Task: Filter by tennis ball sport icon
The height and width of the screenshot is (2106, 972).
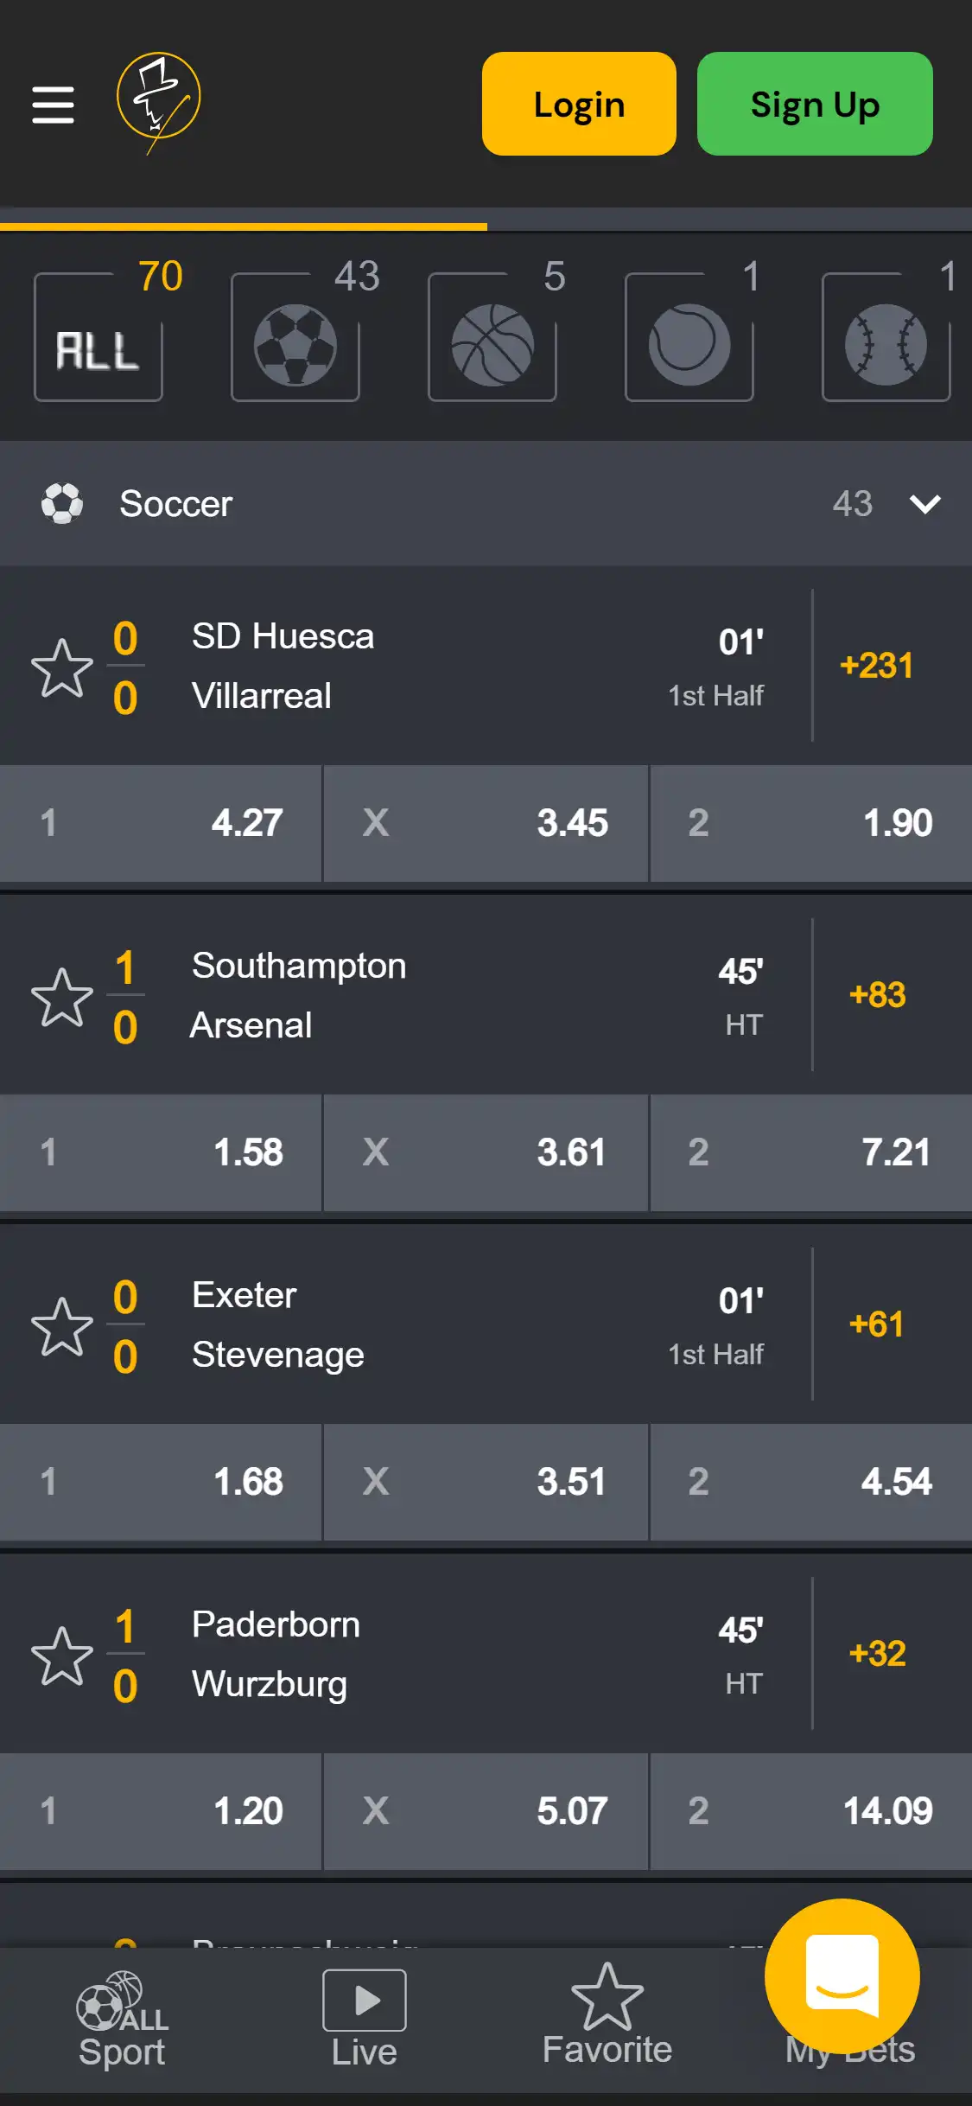Action: [x=689, y=344]
